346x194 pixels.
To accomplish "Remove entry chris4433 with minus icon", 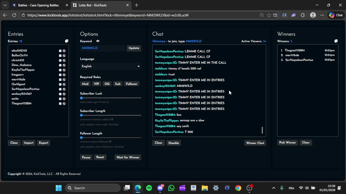I will (60, 60).
